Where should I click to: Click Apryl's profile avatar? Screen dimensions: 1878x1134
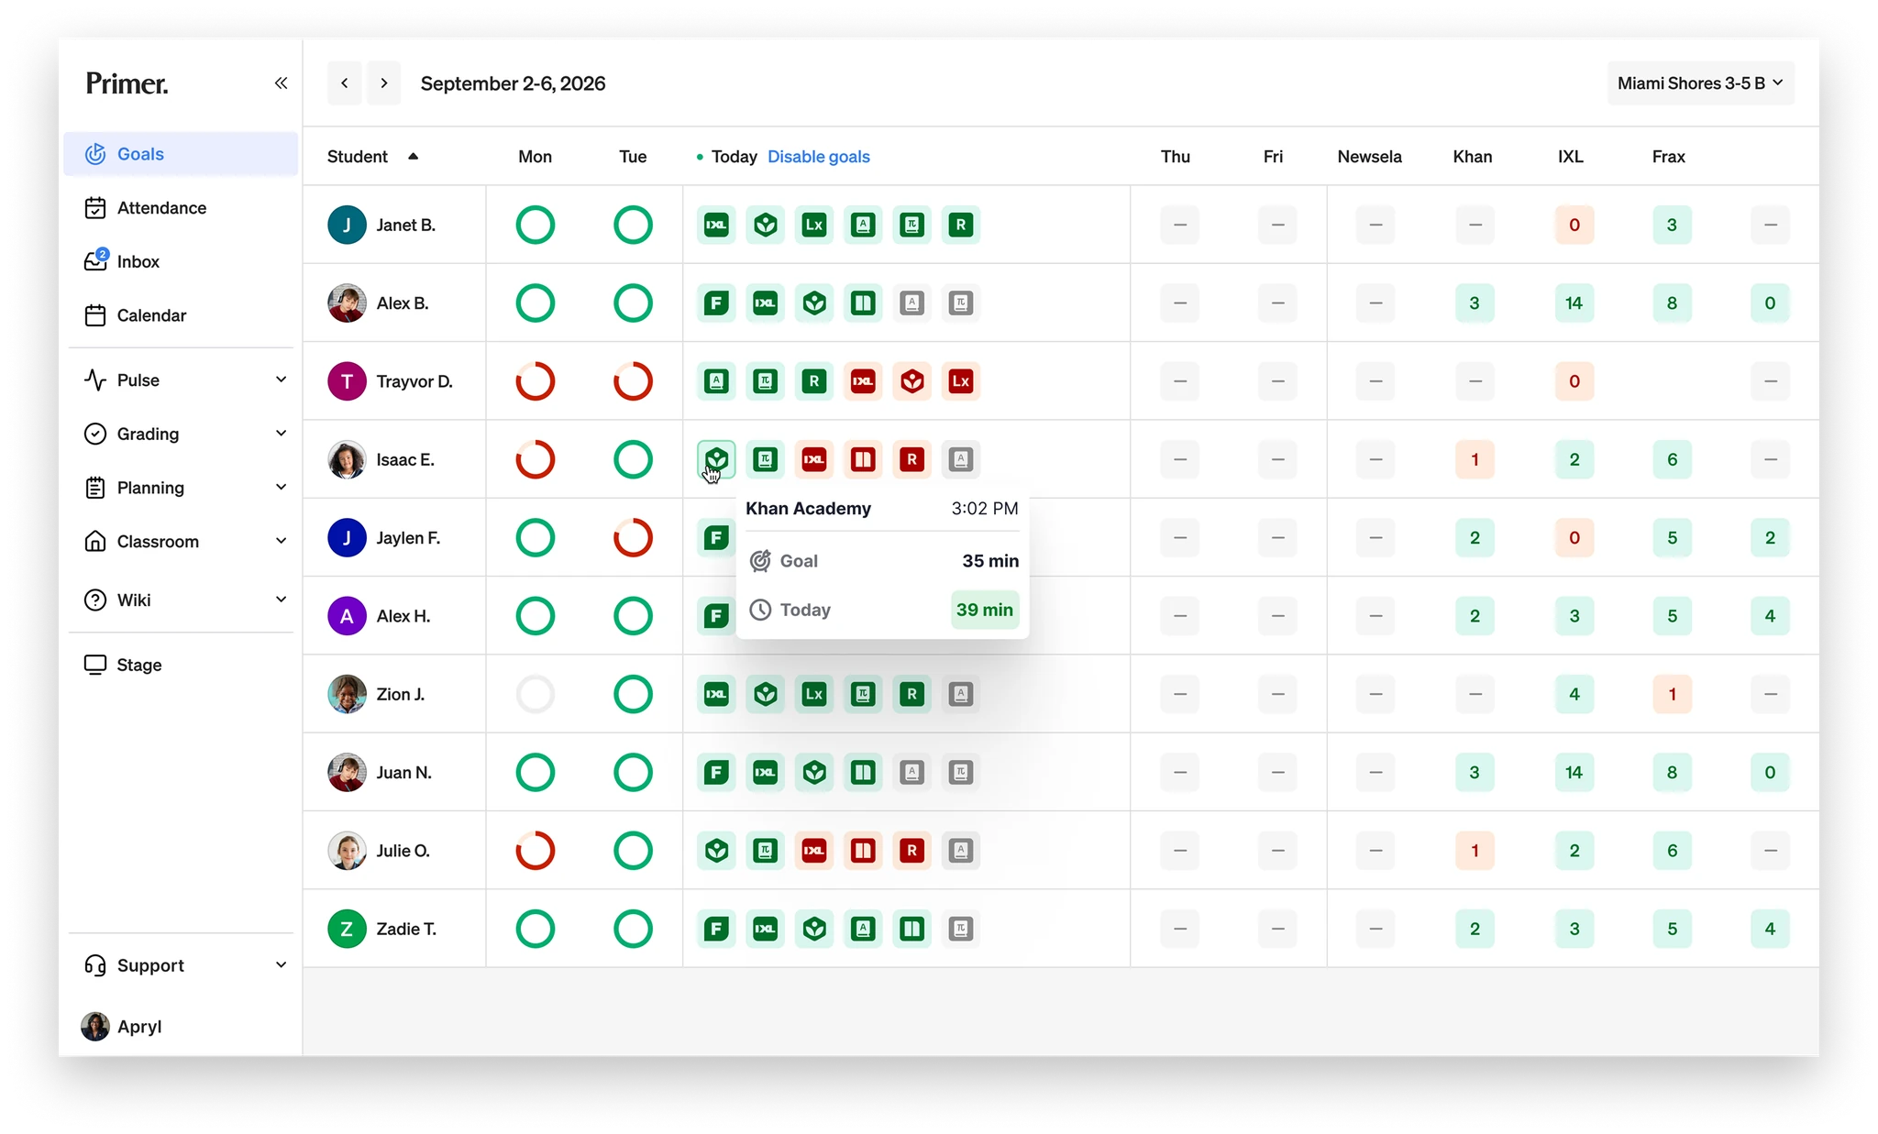tap(95, 1027)
